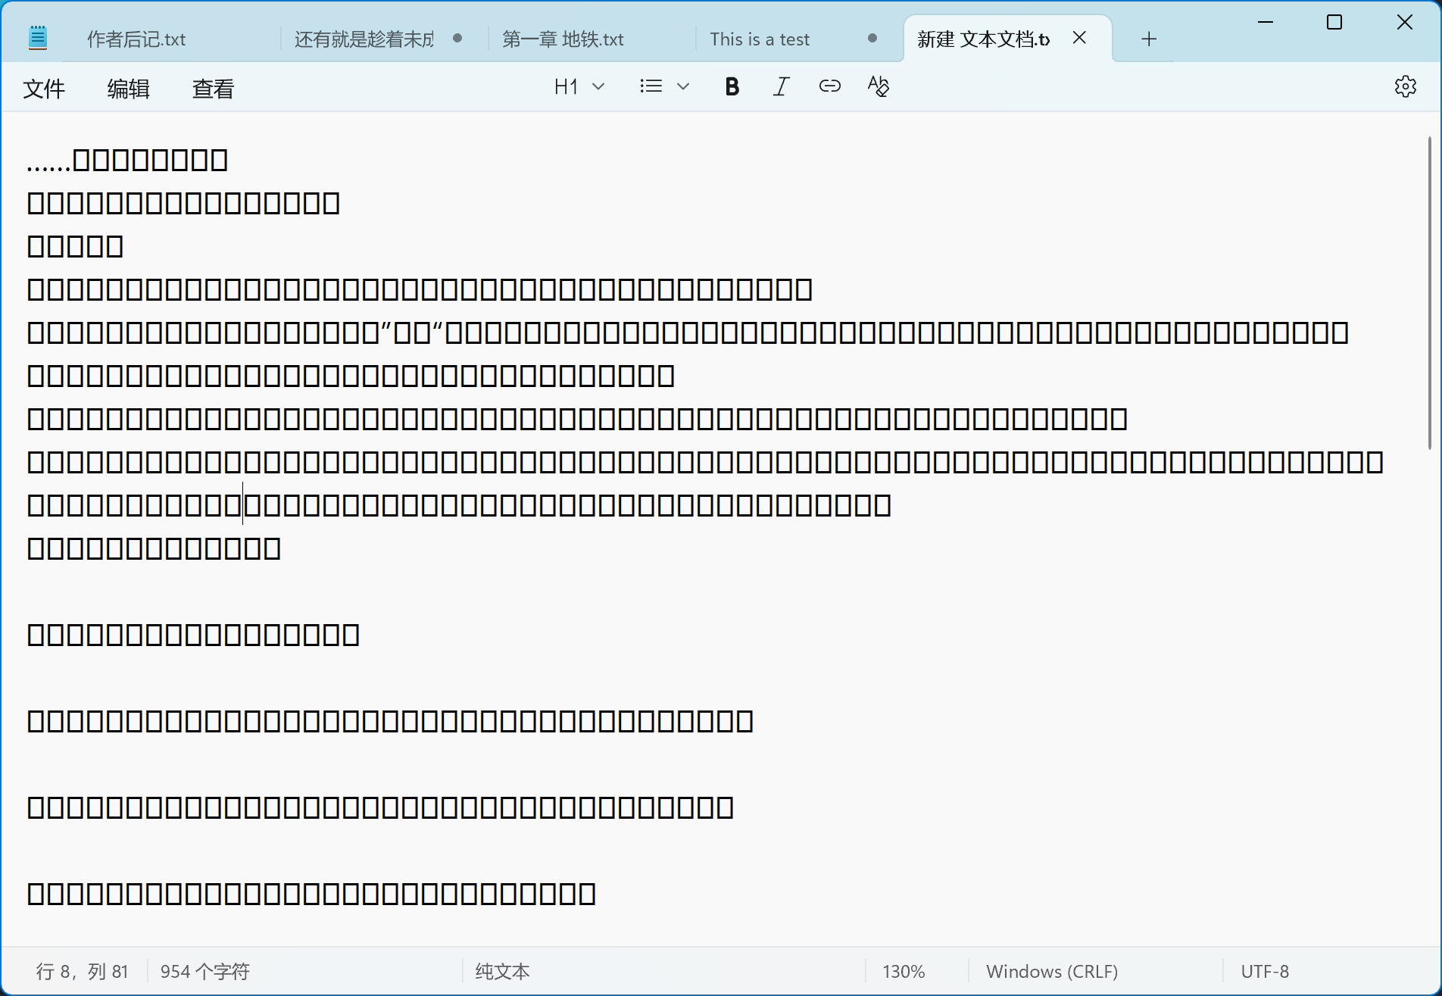This screenshot has height=996, width=1442.
Task: Insert a link with the link icon
Action: tap(829, 87)
